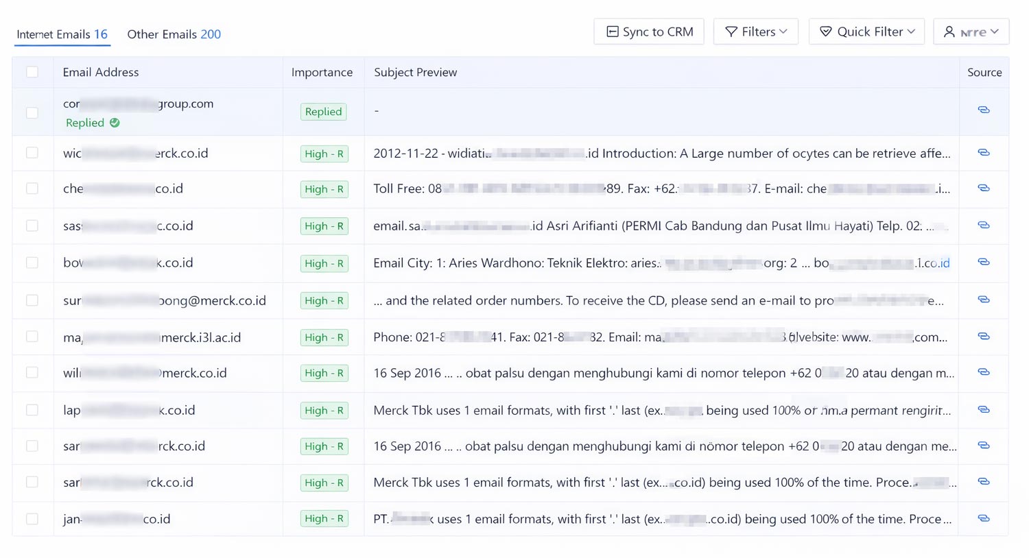Check the box for the wic...erck.co.id row
The image size is (1029, 558).
click(32, 153)
